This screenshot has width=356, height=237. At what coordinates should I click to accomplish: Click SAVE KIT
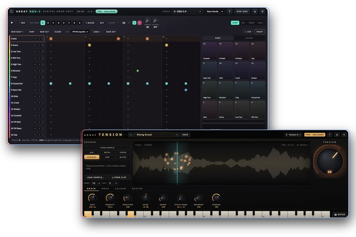click(x=111, y=32)
